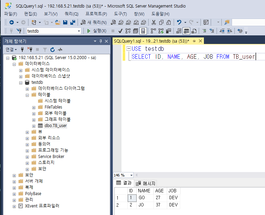The height and width of the screenshot is (215, 265).
Task: Expand the Service Broker folder
Action: [x=27, y=157]
